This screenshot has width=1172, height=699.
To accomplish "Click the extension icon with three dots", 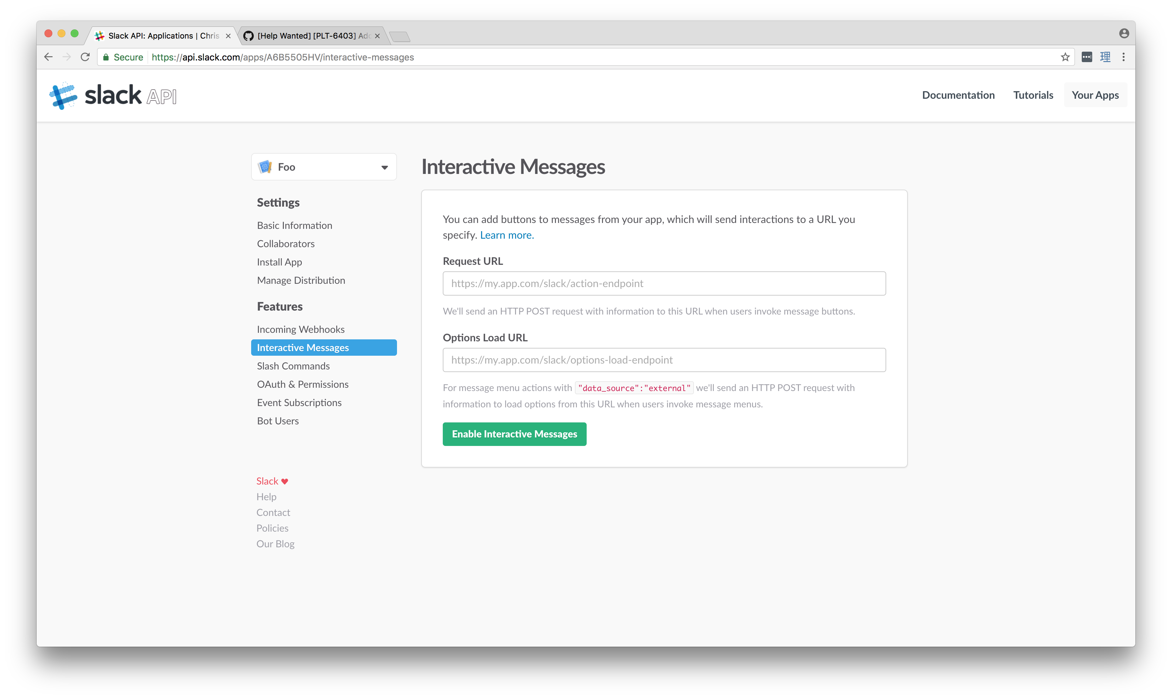I will [x=1087, y=57].
